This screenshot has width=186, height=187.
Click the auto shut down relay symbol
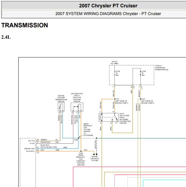109,117
